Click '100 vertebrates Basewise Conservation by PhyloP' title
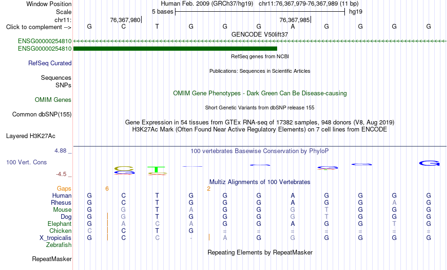The height and width of the screenshot is (270, 447). (x=260, y=151)
